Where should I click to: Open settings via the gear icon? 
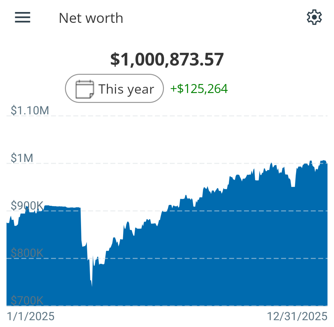(x=314, y=18)
